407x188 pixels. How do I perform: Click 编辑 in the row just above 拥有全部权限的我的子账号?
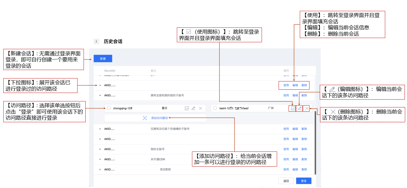pos(295,85)
